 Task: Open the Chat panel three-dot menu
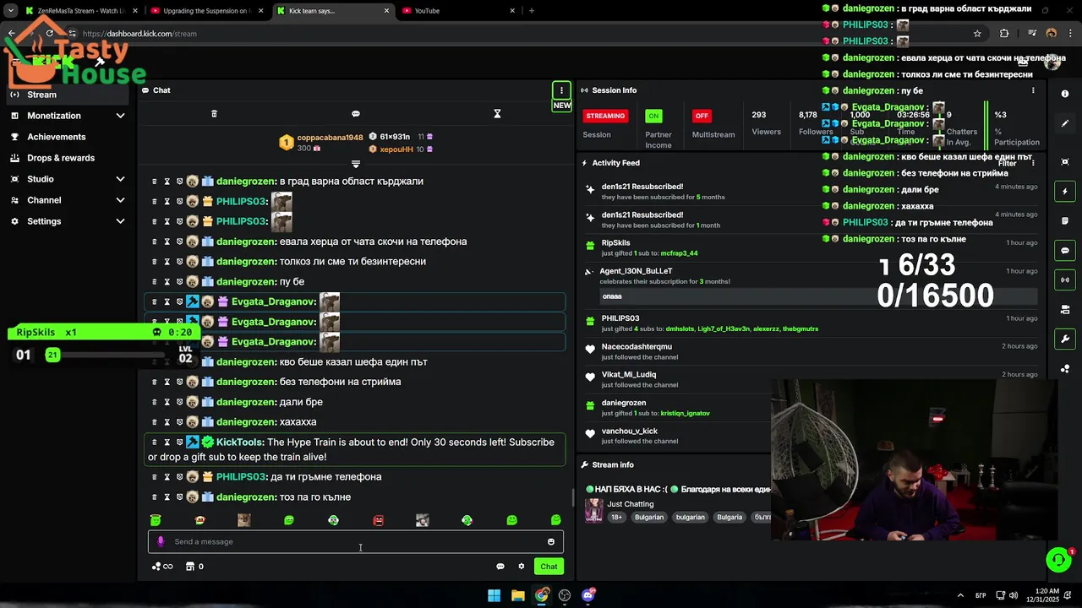(x=561, y=90)
